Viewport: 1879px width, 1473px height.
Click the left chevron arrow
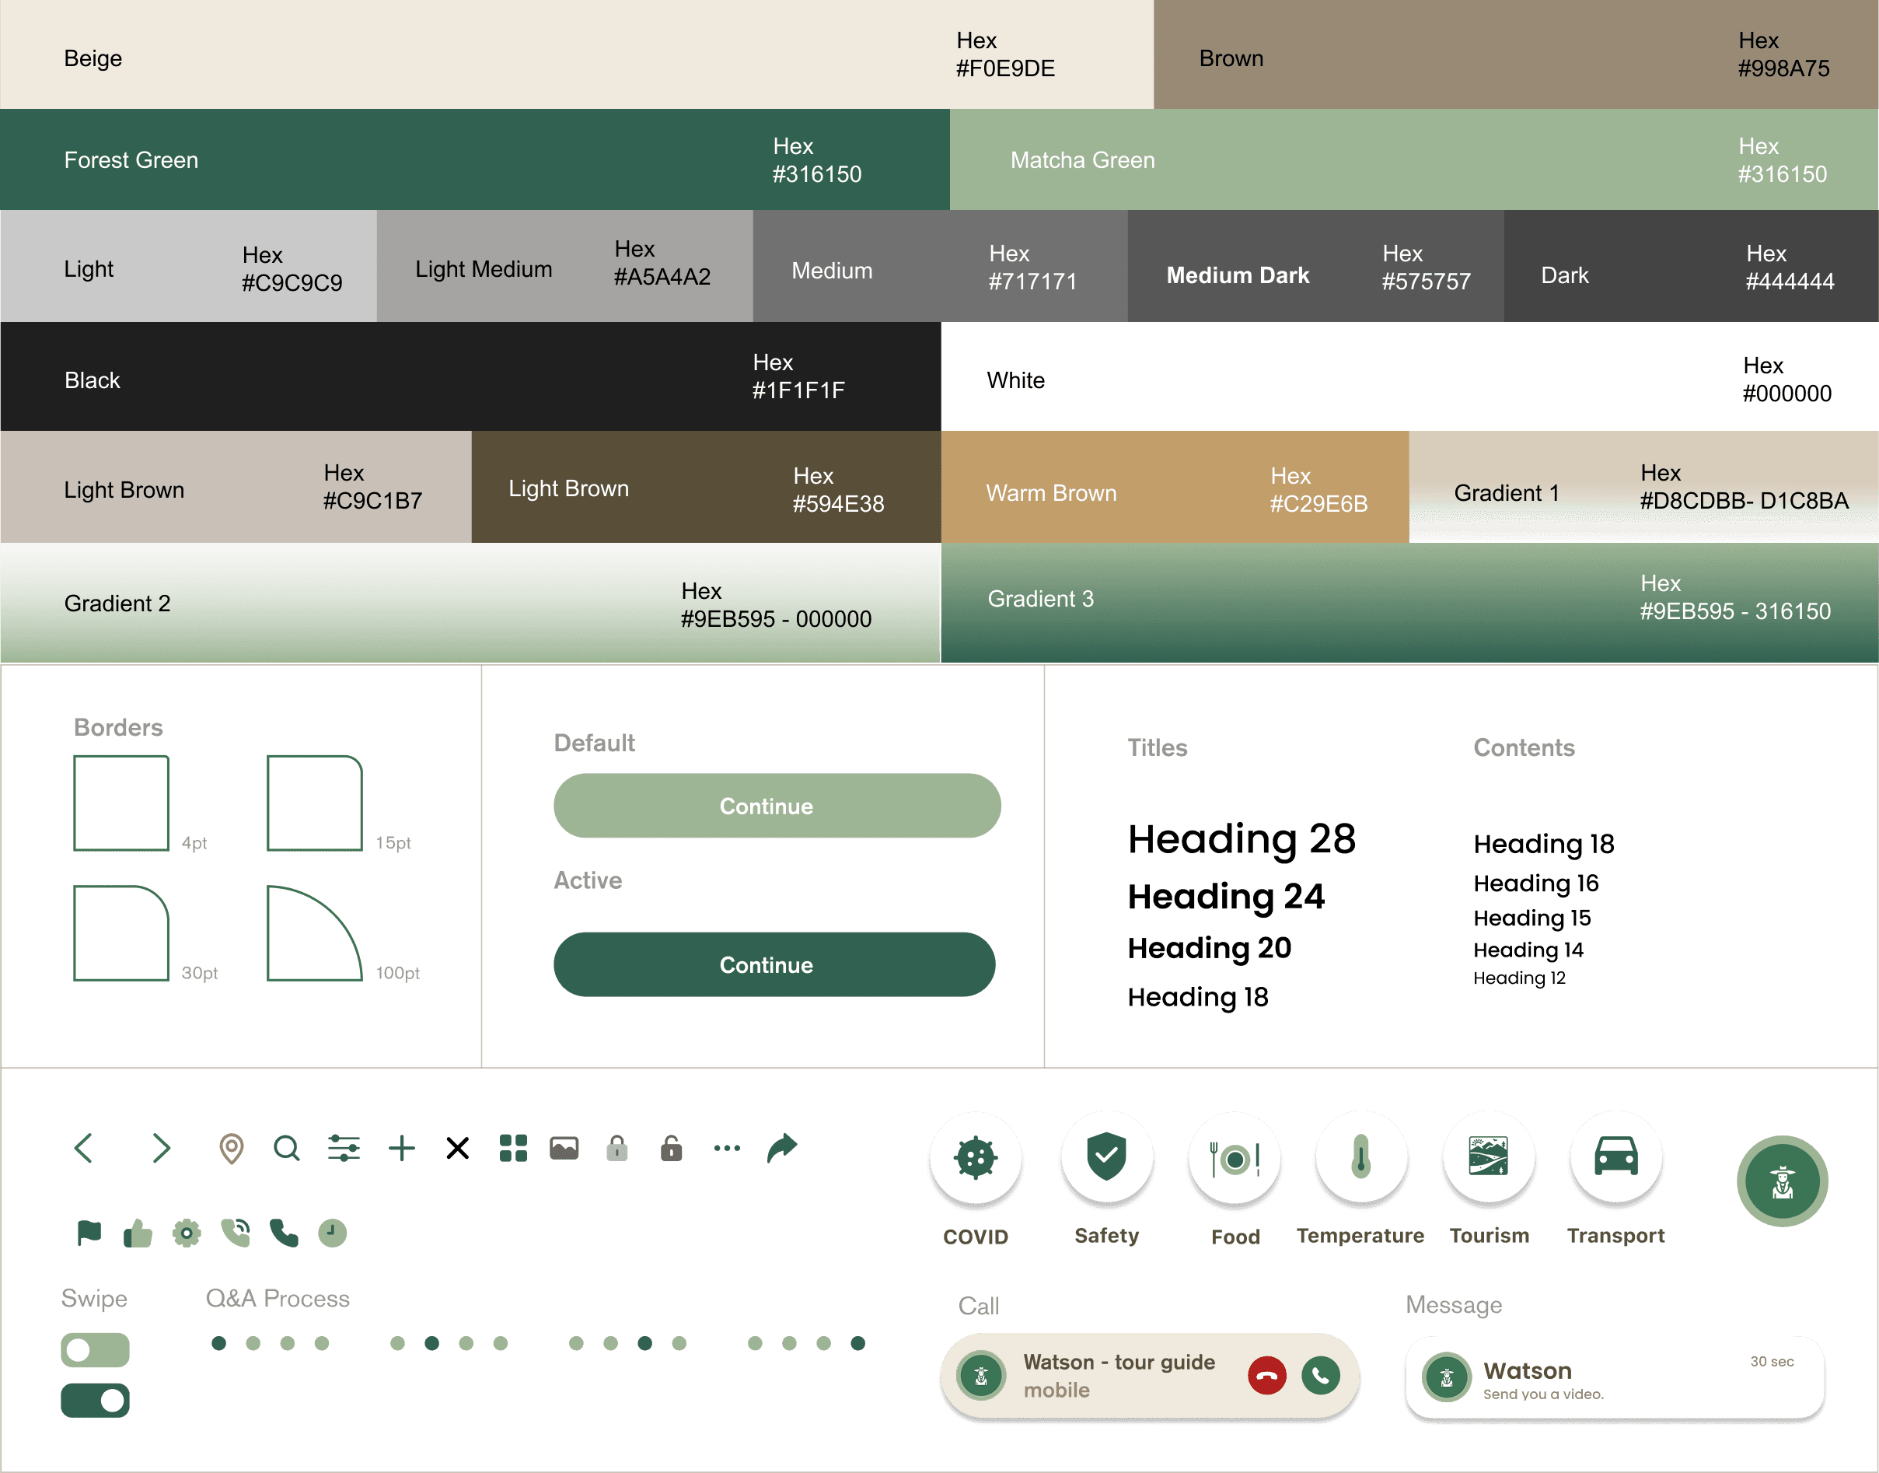[x=84, y=1149]
